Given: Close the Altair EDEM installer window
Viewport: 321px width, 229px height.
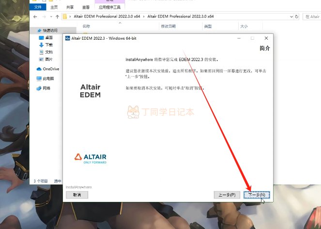Looking at the screenshot, I should 266,38.
